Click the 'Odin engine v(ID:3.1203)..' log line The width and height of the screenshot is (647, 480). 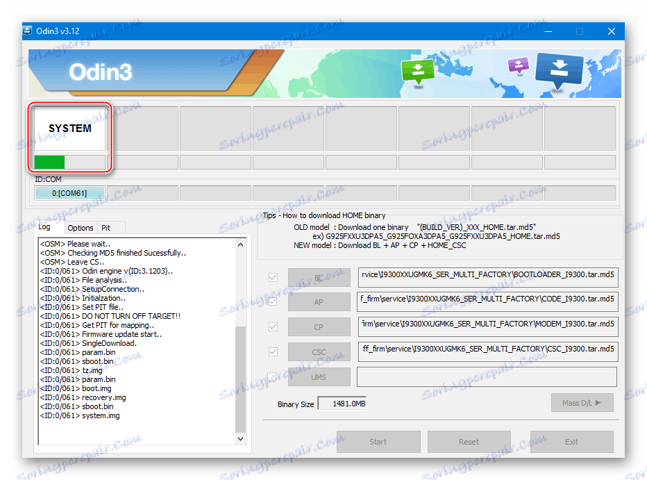(106, 271)
